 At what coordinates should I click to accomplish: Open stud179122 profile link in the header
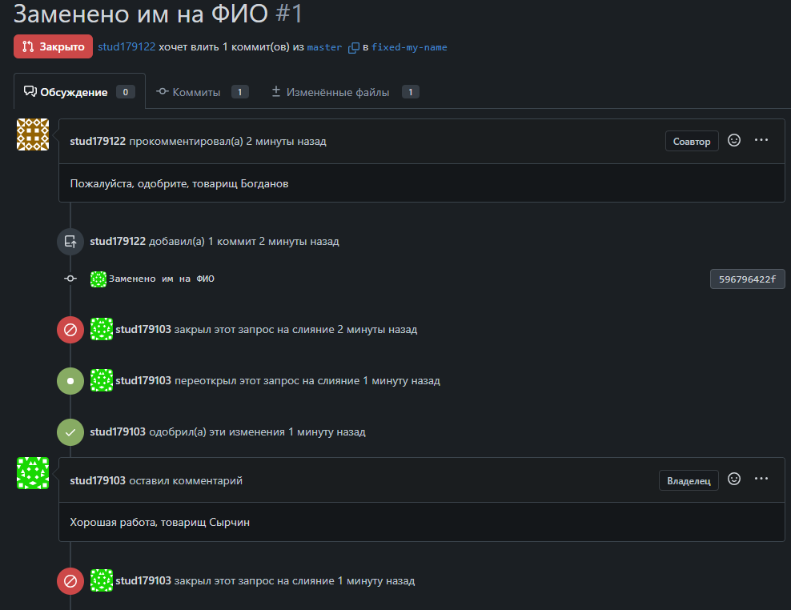(x=126, y=47)
